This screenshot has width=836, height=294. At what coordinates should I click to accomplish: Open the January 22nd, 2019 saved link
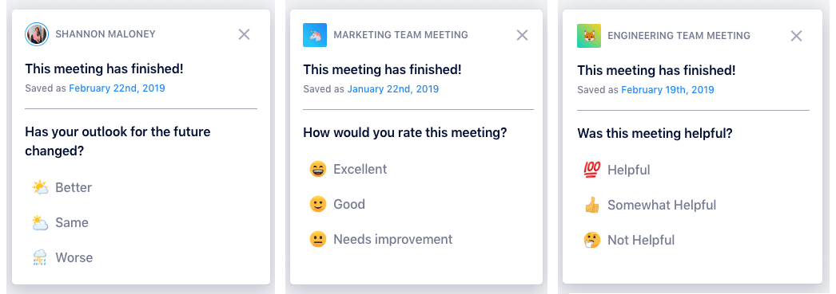(393, 89)
